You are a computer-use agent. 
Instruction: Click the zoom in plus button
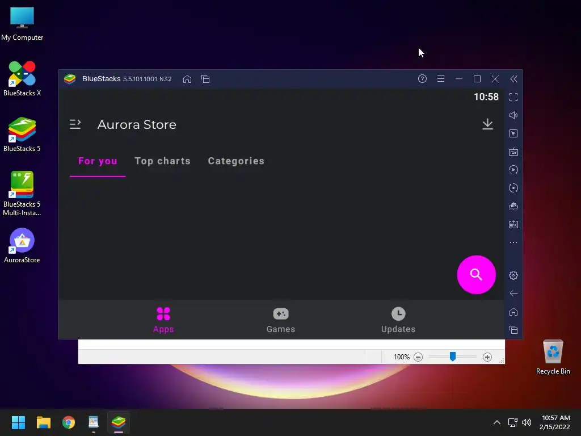tap(487, 357)
